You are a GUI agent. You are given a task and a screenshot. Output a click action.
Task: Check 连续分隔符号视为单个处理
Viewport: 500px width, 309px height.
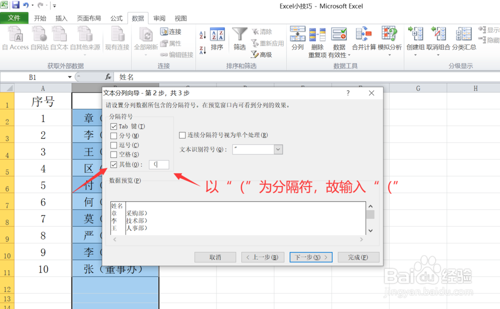point(182,135)
